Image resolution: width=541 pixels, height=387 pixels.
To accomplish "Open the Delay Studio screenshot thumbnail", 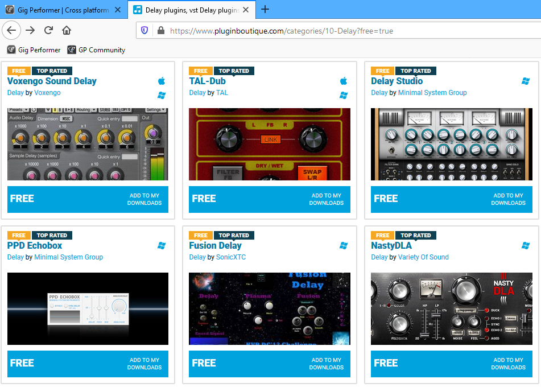I will tap(452, 145).
